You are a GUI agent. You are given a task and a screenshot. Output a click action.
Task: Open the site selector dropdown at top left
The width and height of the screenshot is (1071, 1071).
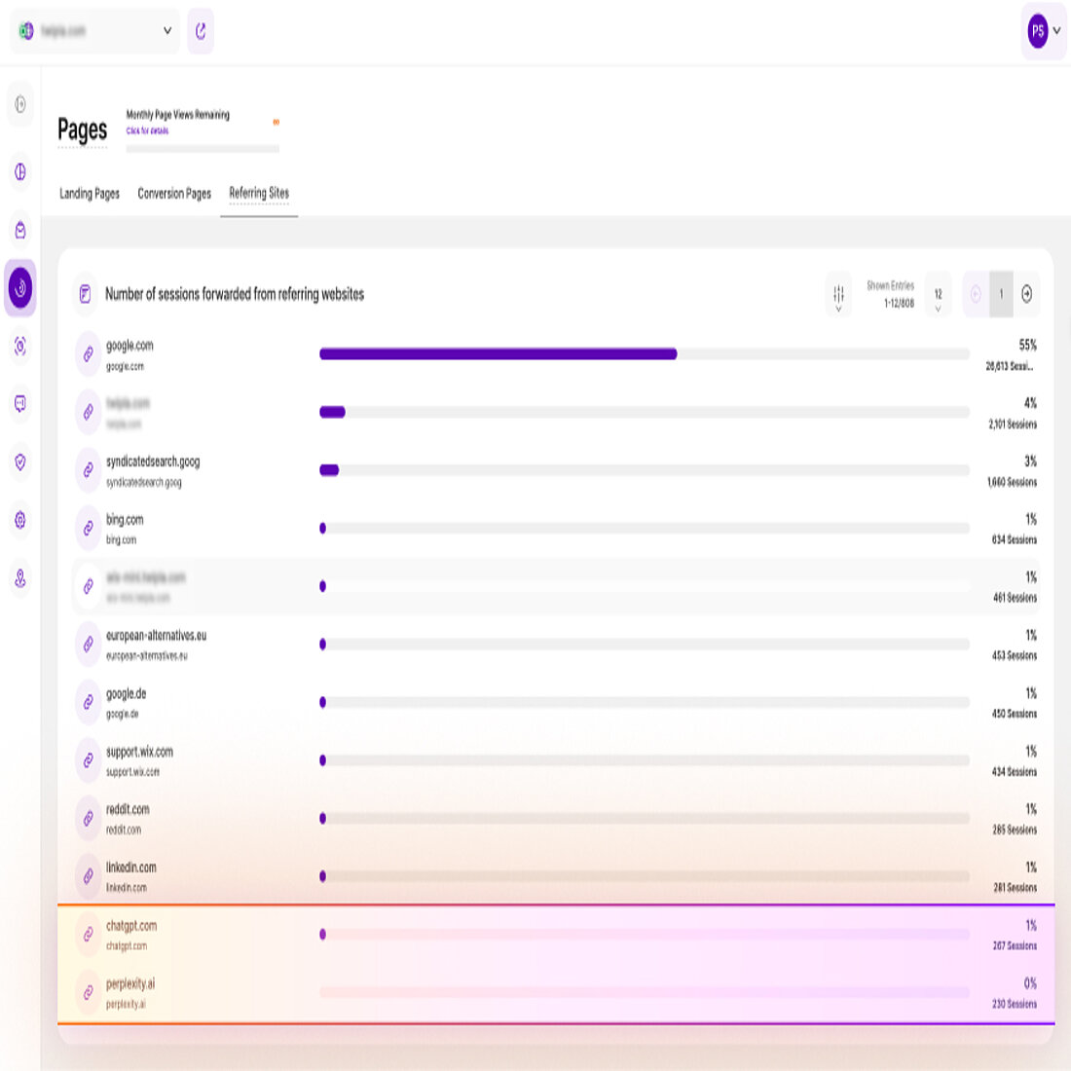93,30
